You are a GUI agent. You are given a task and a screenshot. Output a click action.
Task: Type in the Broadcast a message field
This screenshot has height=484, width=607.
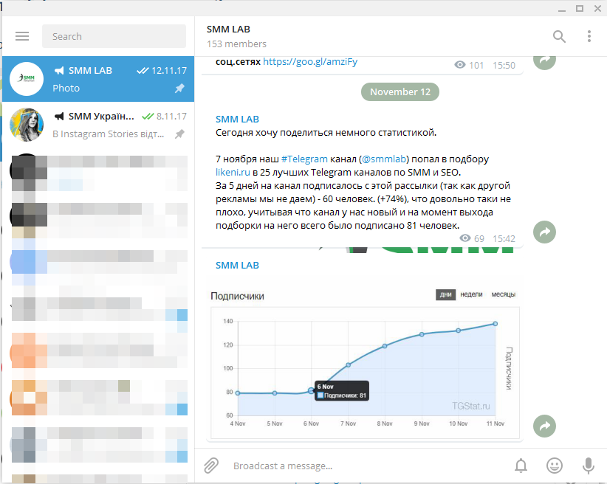[362, 466]
